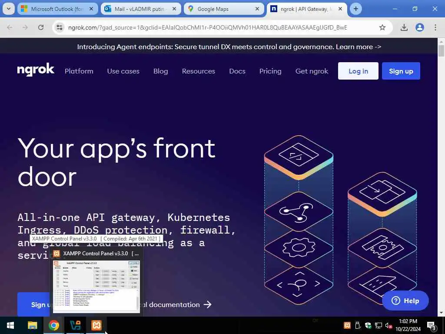Open the Resources menu
The width and height of the screenshot is (445, 334).
(x=198, y=71)
